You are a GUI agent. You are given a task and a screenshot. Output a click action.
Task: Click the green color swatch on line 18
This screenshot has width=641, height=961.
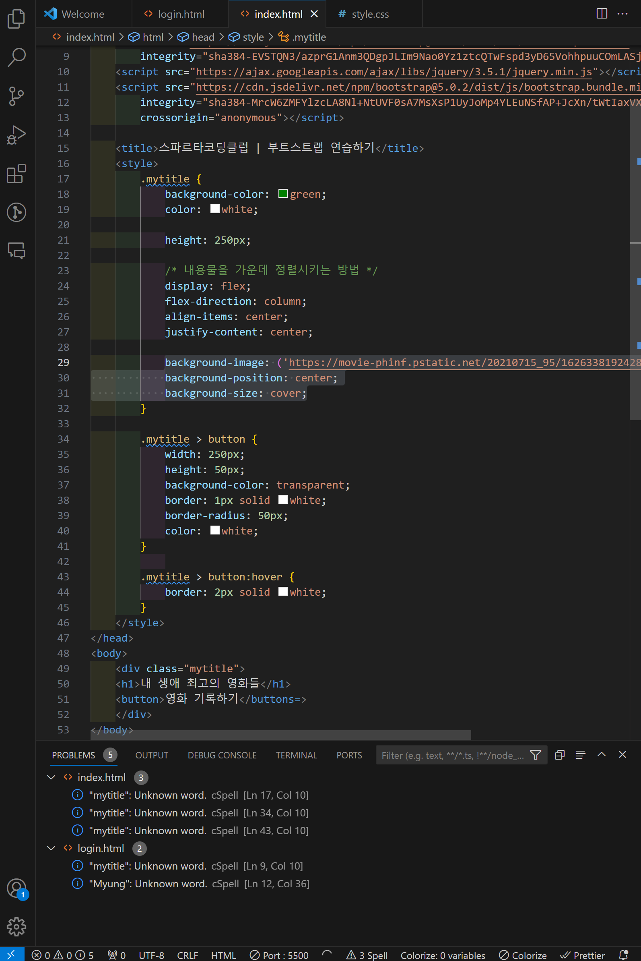pyautogui.click(x=283, y=193)
